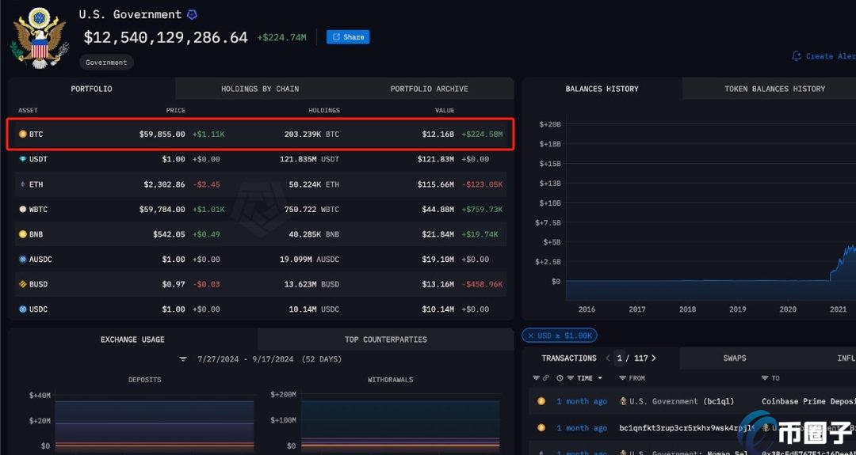Open the exchange usage date filter icon
856x455 pixels.
183,359
